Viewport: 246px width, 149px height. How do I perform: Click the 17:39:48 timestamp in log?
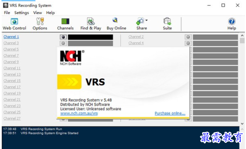[x=10, y=129]
